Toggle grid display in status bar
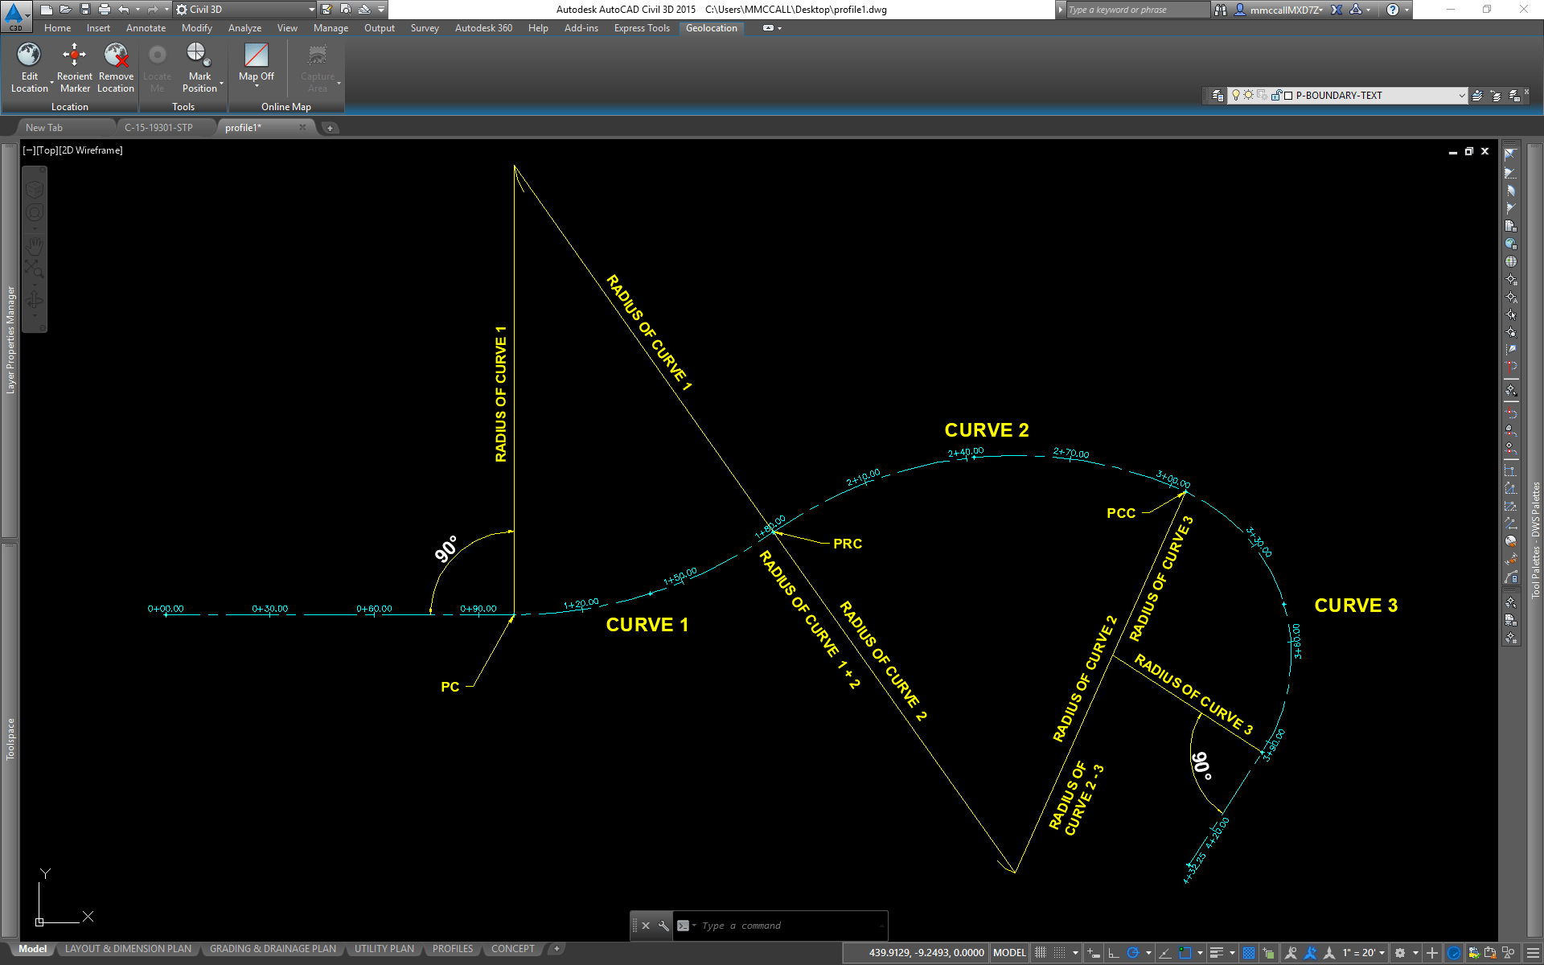 1041,953
